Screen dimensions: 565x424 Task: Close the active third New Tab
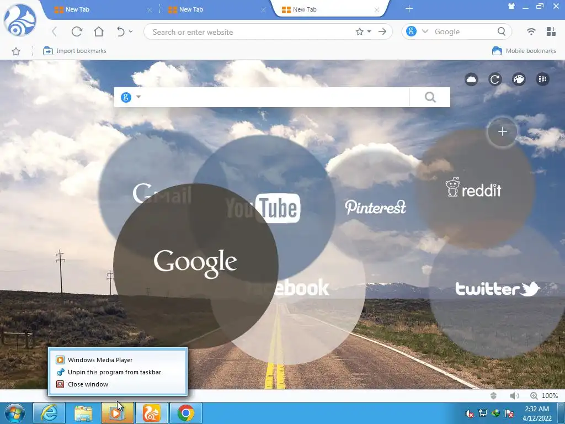point(377,10)
